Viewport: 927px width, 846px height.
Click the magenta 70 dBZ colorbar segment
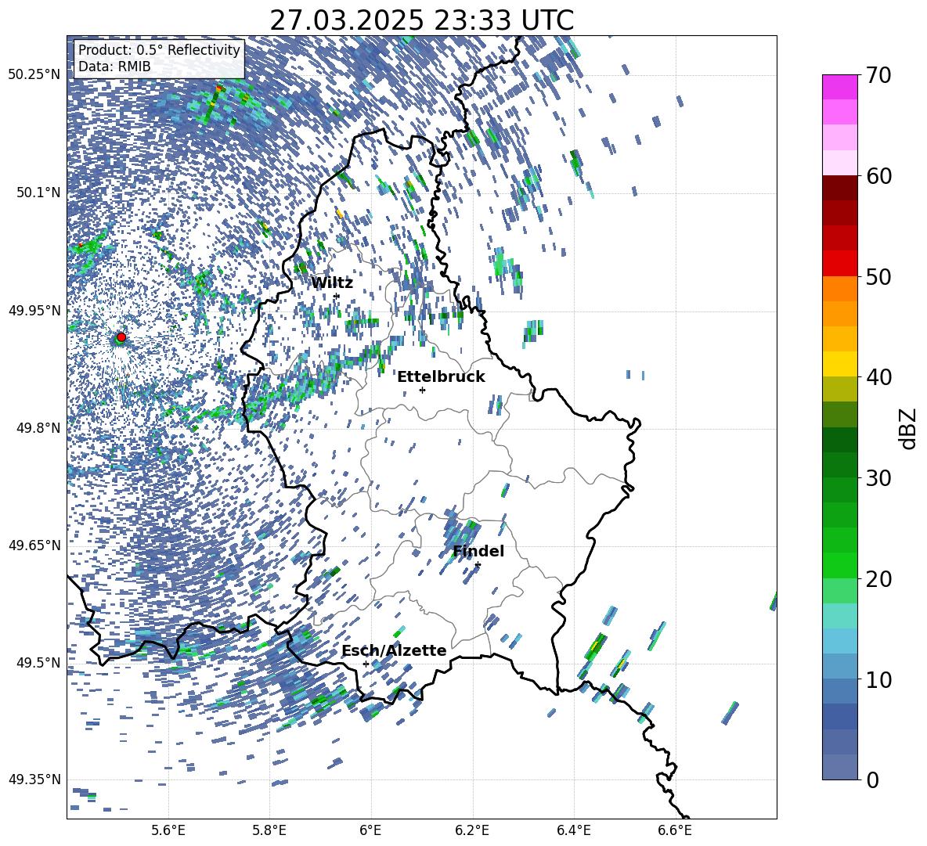(x=839, y=87)
